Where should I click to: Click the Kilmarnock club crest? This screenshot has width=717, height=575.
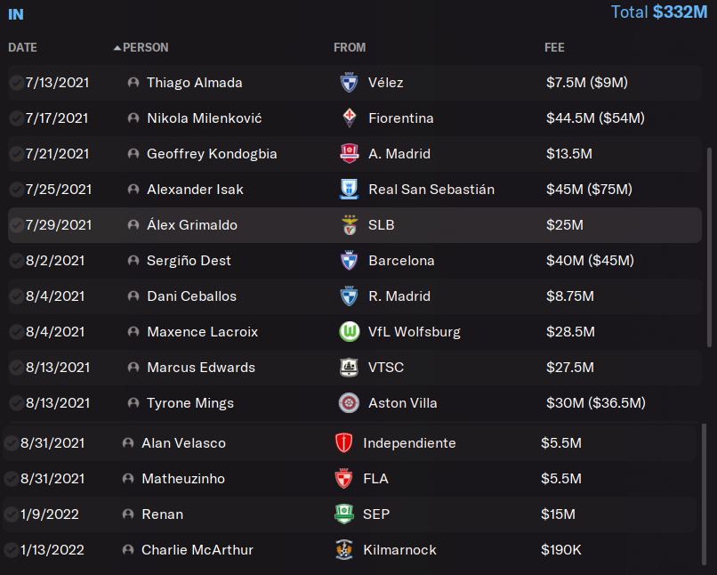pyautogui.click(x=344, y=549)
